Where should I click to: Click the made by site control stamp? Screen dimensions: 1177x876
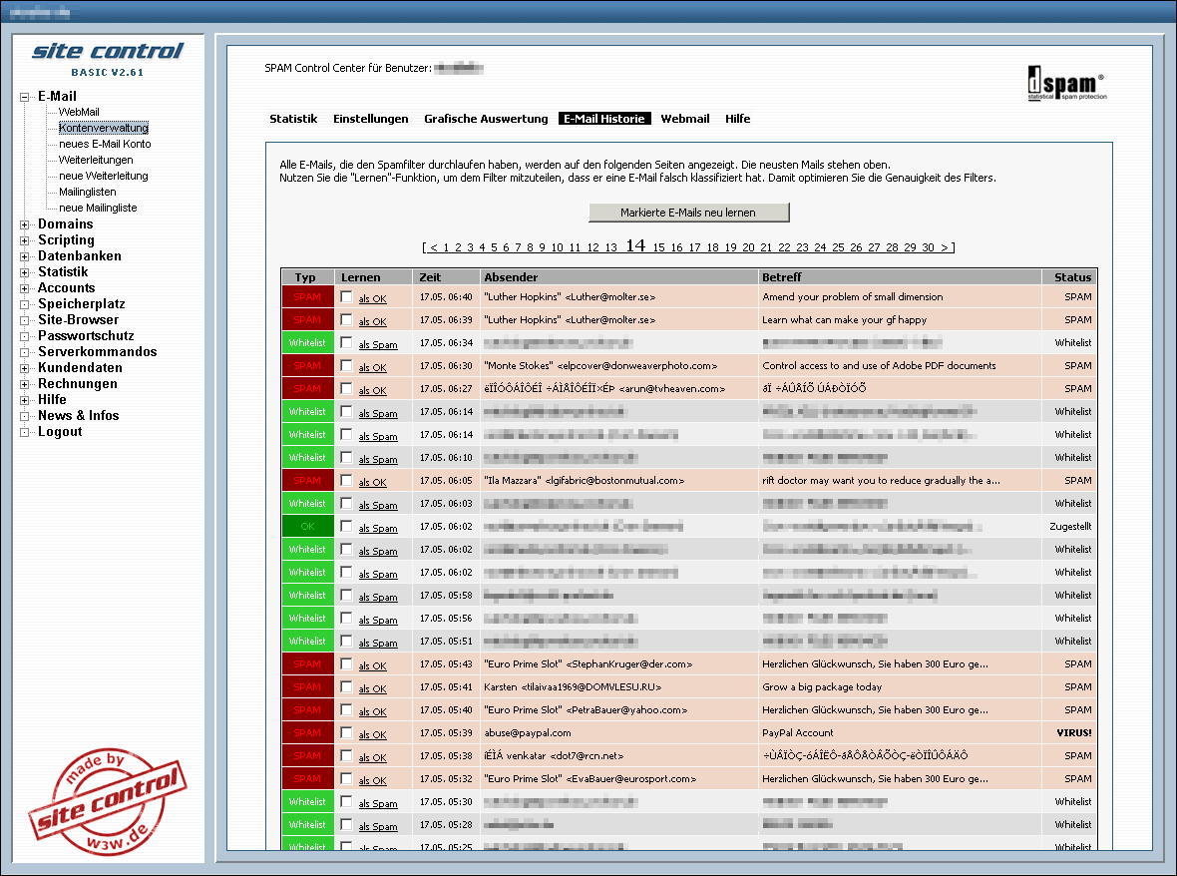pyautogui.click(x=108, y=802)
